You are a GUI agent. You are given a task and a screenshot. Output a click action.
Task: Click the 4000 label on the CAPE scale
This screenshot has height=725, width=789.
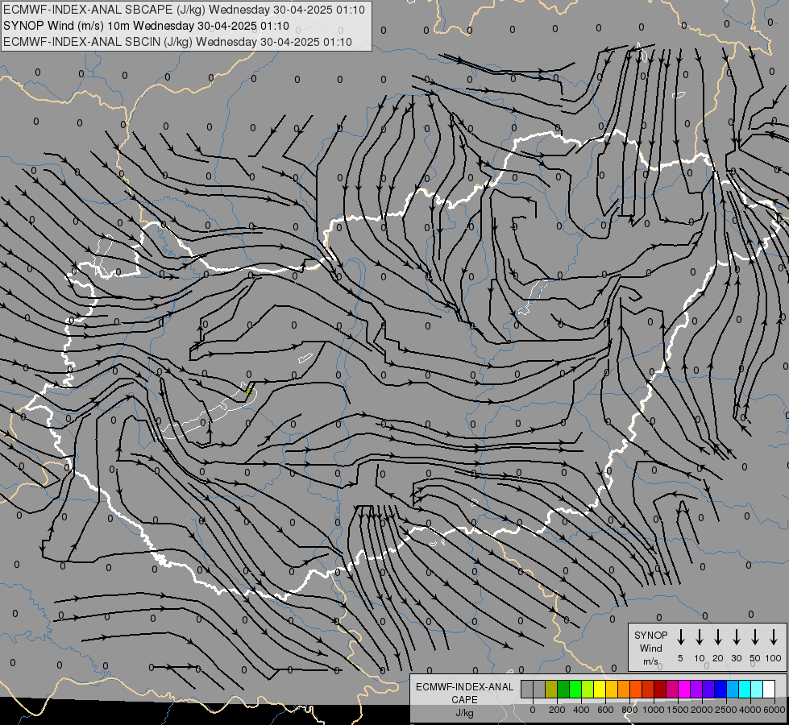pos(750,710)
